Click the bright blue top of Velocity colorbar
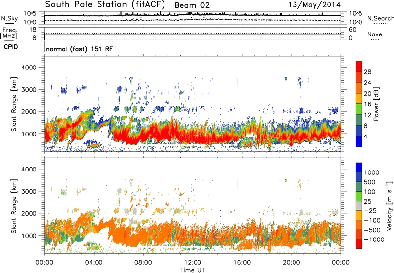The height and width of the screenshot is (273, 394). [359, 168]
